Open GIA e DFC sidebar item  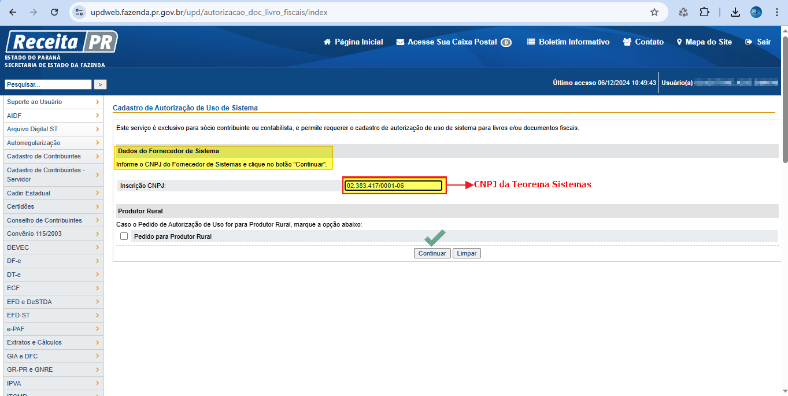(53, 356)
